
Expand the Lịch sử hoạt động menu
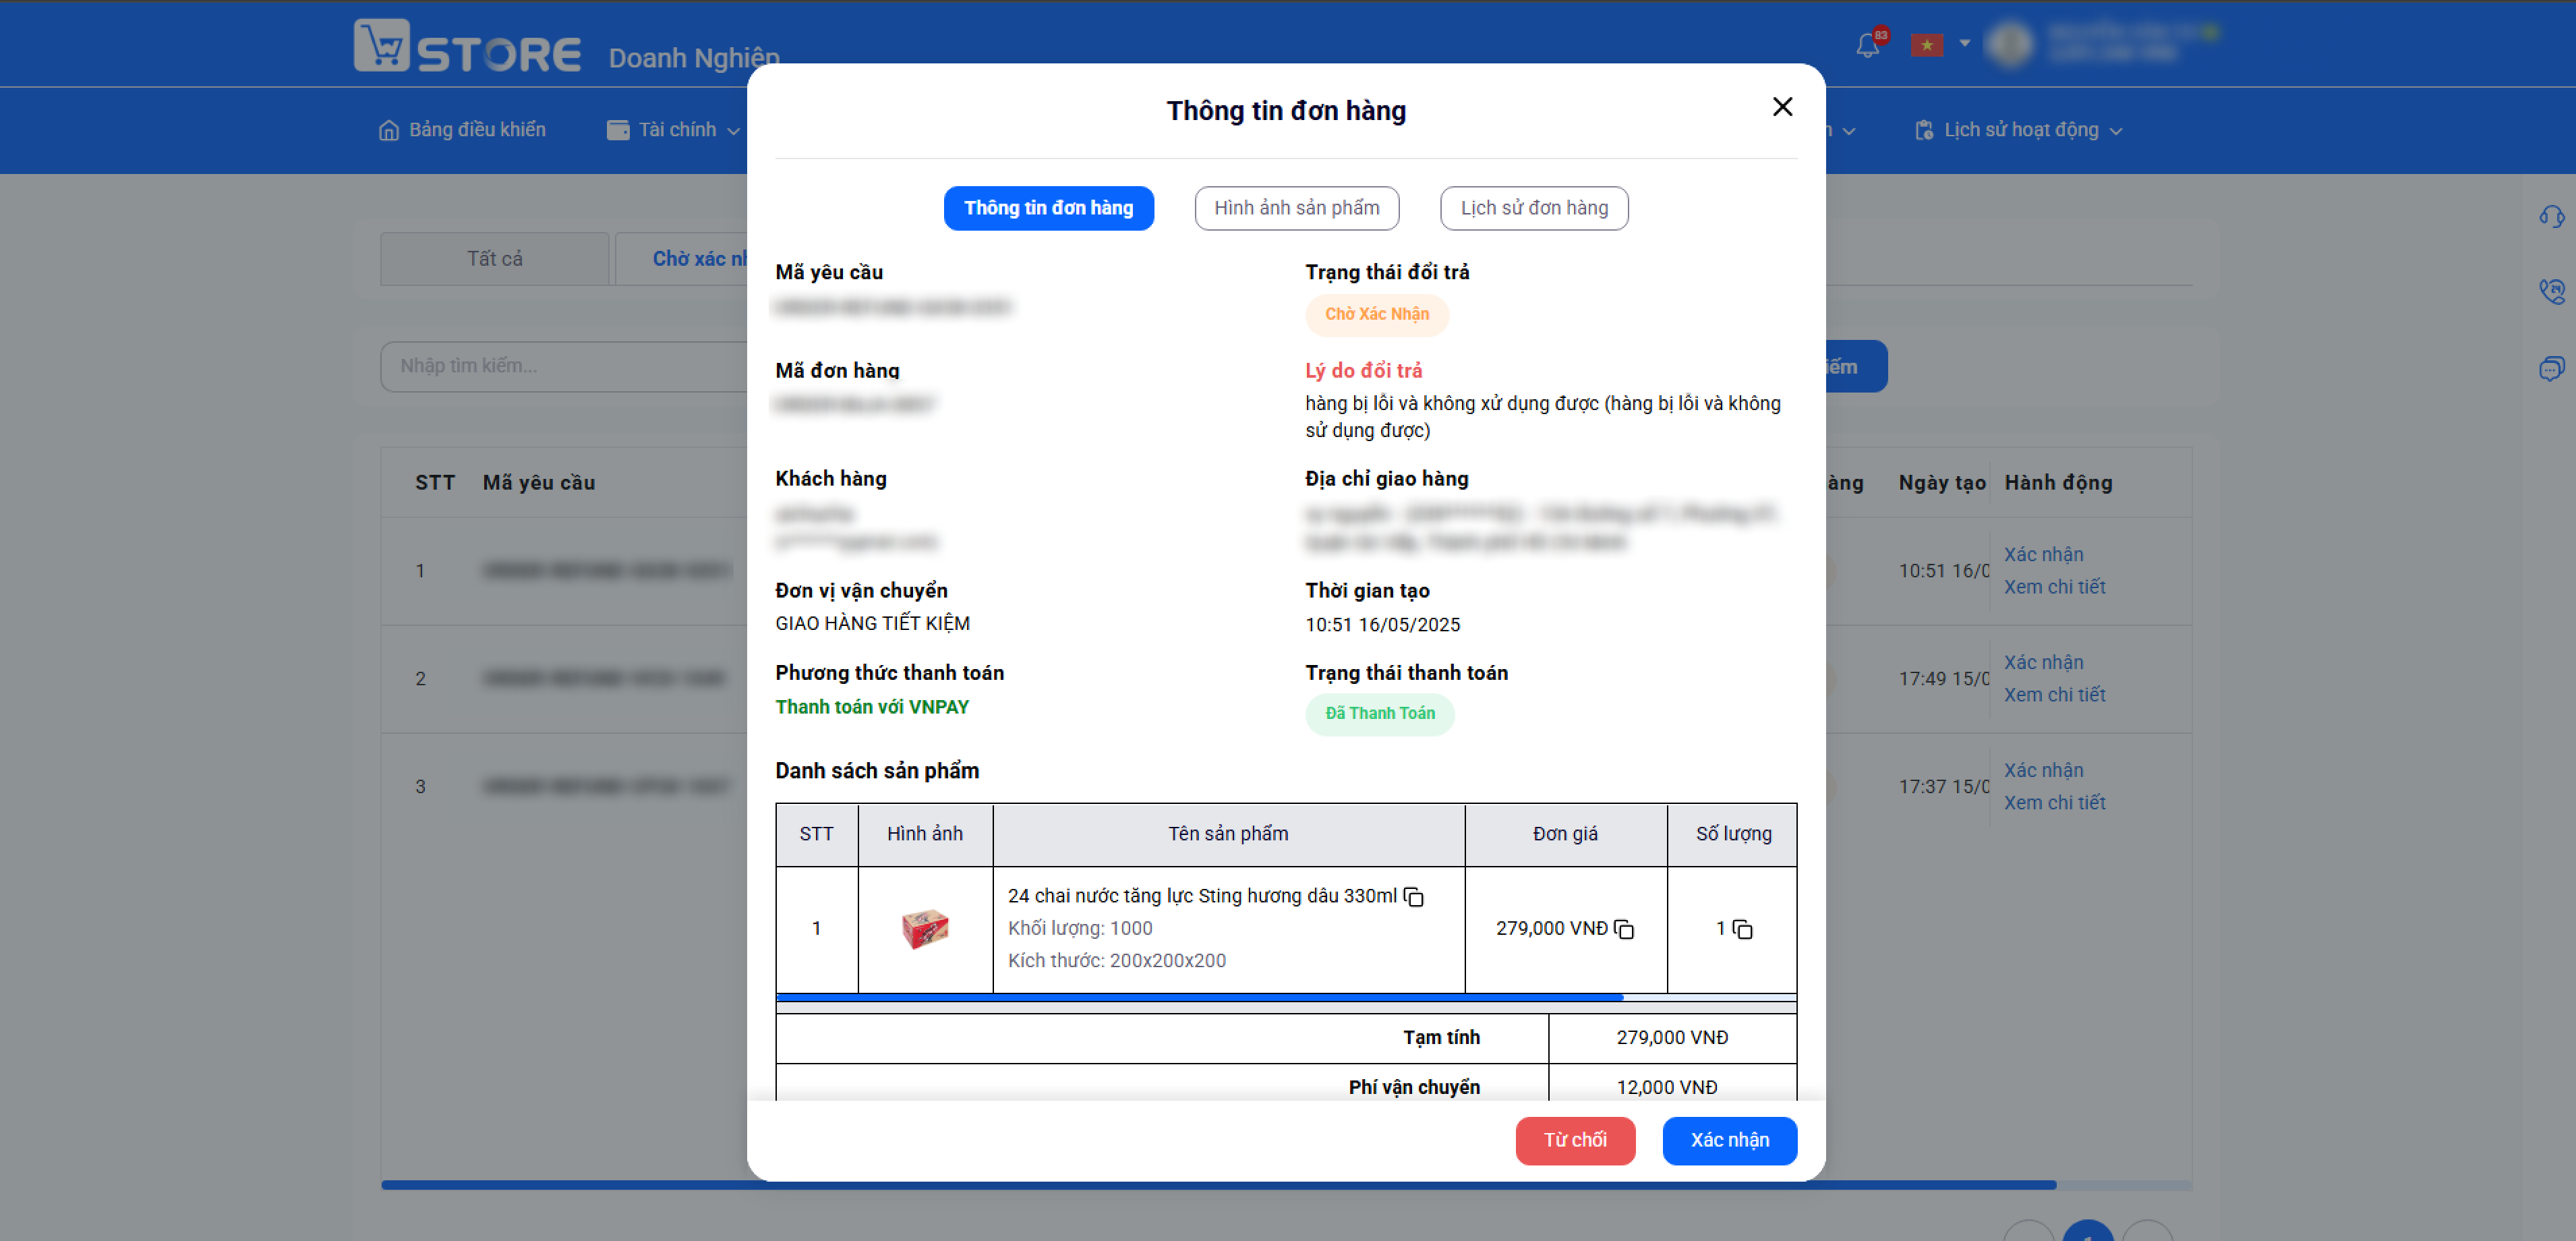click(x=2018, y=130)
